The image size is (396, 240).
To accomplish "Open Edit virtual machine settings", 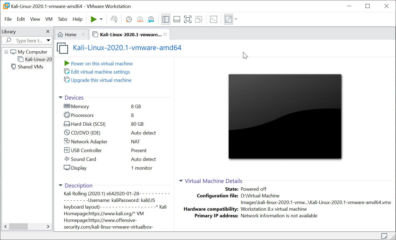I will [x=100, y=72].
